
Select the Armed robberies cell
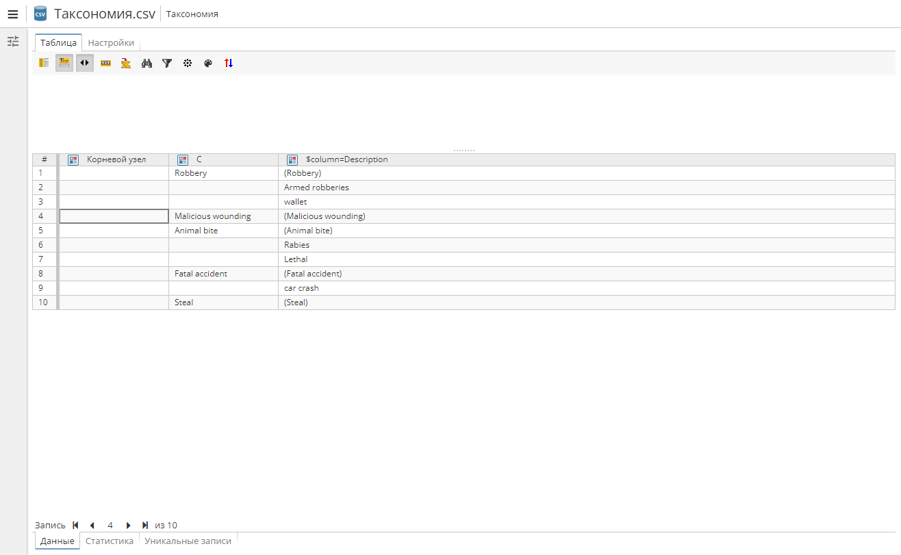[587, 188]
